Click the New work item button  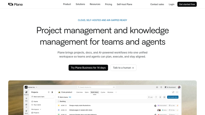(x=42, y=97)
